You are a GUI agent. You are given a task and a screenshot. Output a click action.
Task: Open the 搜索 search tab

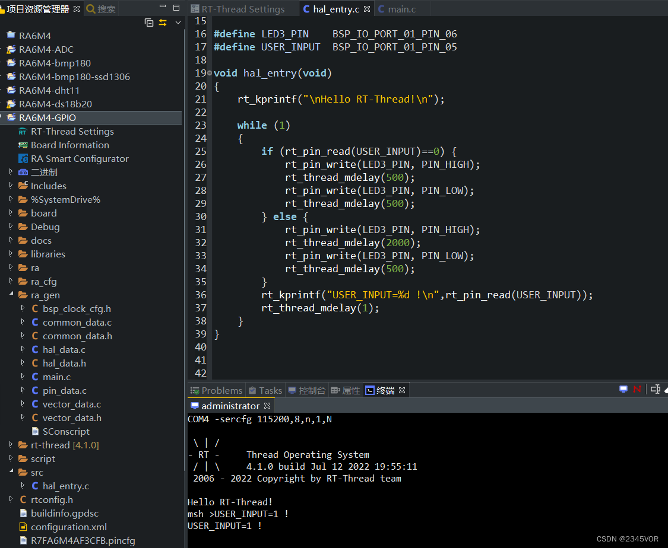(102, 9)
